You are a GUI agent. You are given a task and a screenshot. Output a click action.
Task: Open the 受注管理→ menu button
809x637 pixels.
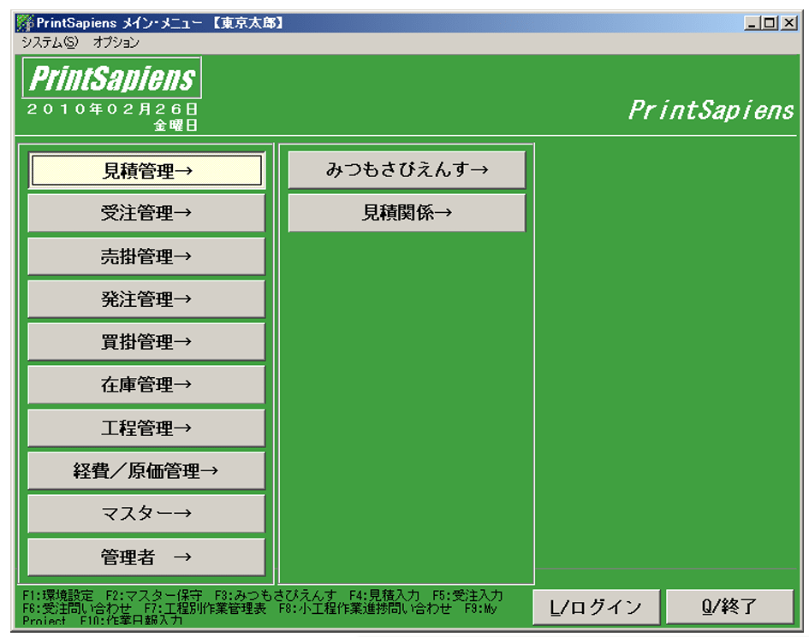(x=146, y=213)
